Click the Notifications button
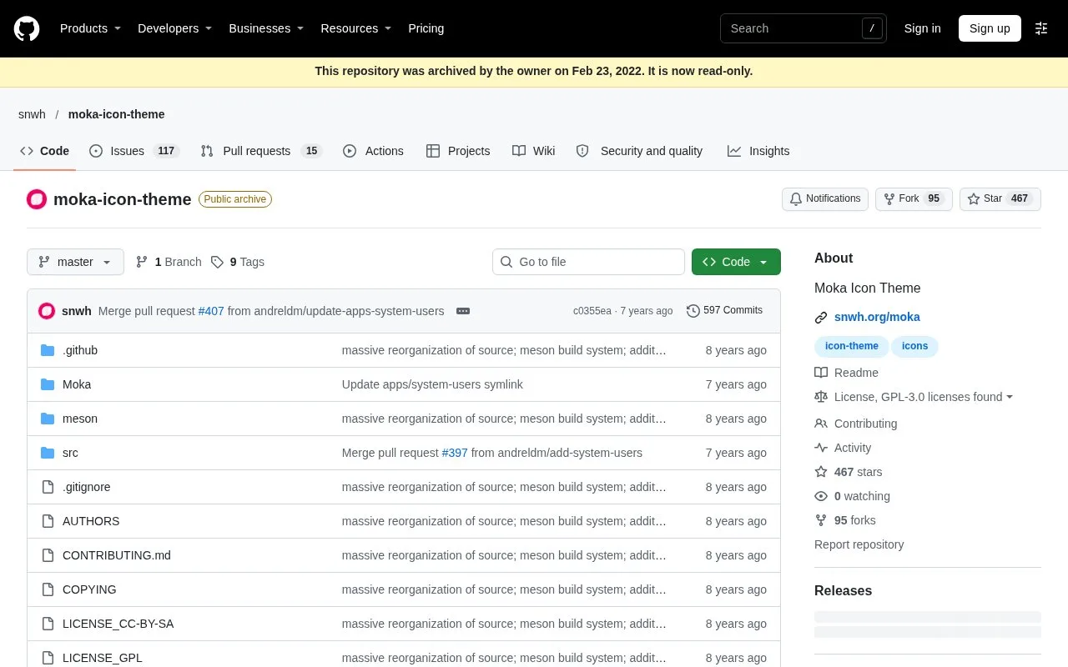 [825, 199]
